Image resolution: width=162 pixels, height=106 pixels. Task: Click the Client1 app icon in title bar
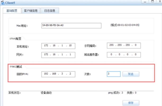(3, 3)
